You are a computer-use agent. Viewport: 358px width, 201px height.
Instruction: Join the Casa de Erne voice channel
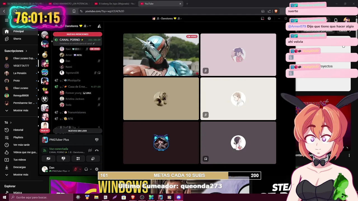[x=77, y=87]
